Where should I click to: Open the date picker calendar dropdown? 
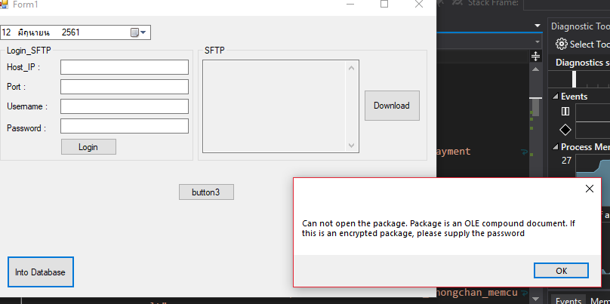pos(138,32)
